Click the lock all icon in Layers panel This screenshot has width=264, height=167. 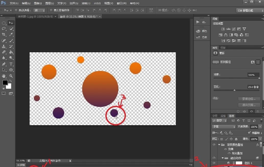pos(236,139)
